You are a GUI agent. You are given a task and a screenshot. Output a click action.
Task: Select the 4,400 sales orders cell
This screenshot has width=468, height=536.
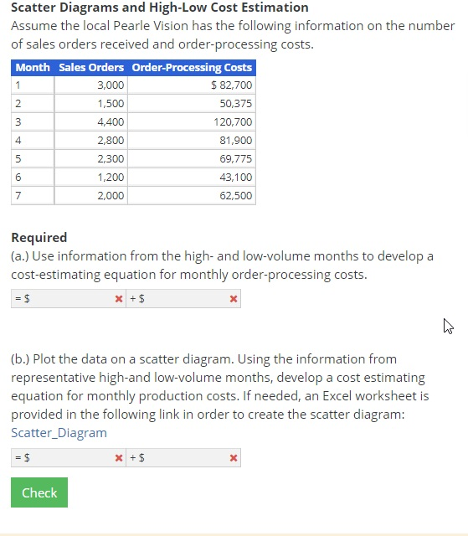click(x=91, y=121)
